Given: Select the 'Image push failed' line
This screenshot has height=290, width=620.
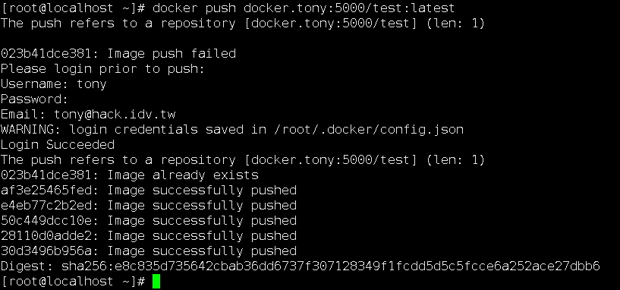Looking at the screenshot, I should click(x=118, y=53).
